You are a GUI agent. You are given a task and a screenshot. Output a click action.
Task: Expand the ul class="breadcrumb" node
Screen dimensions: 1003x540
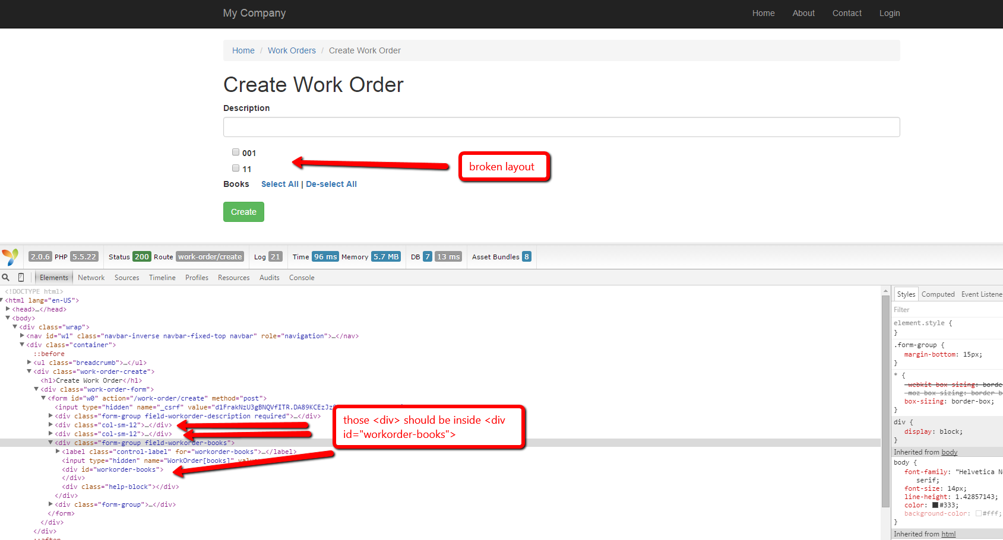tap(29, 363)
